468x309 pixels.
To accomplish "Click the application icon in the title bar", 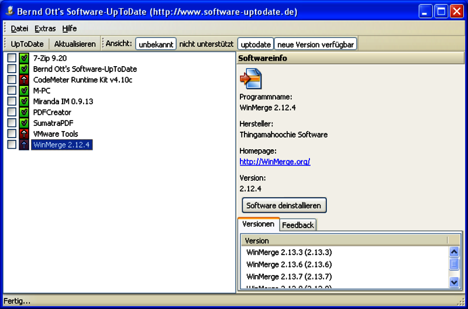I will pos(10,11).
